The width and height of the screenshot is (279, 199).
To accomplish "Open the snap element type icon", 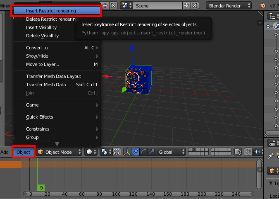I will click(258, 152).
